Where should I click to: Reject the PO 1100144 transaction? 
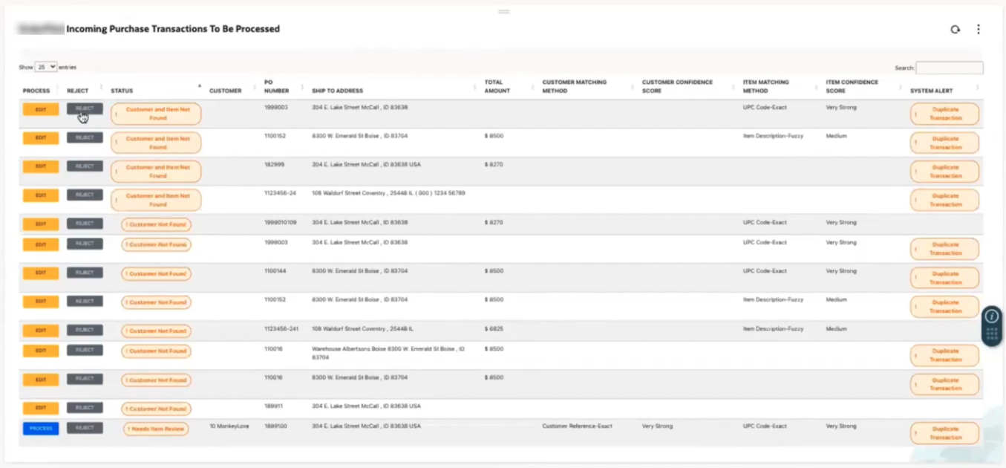85,273
